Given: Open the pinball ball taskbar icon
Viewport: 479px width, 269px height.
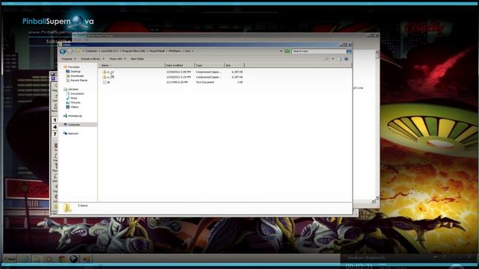Looking at the screenshot, I should pos(73,259).
